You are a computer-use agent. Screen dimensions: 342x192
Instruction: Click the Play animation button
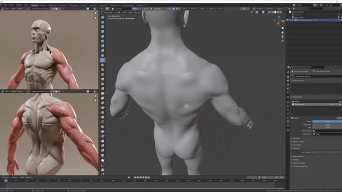[x=143, y=178]
